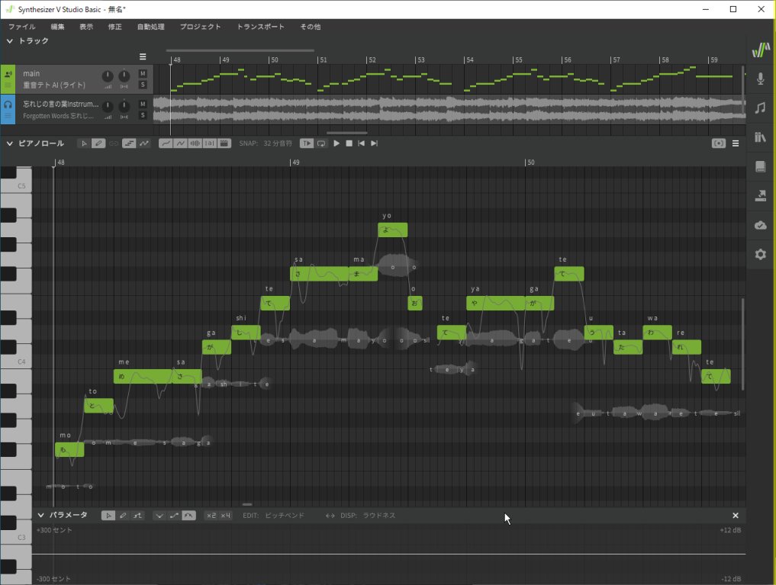776x585 pixels.
Task: Open DISP ラウドネス parameter dropdown
Action: click(x=368, y=516)
